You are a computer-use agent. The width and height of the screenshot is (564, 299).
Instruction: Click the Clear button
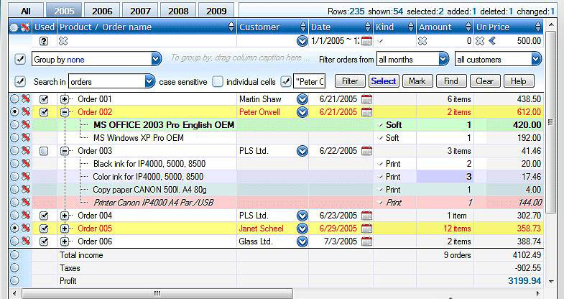coord(485,81)
